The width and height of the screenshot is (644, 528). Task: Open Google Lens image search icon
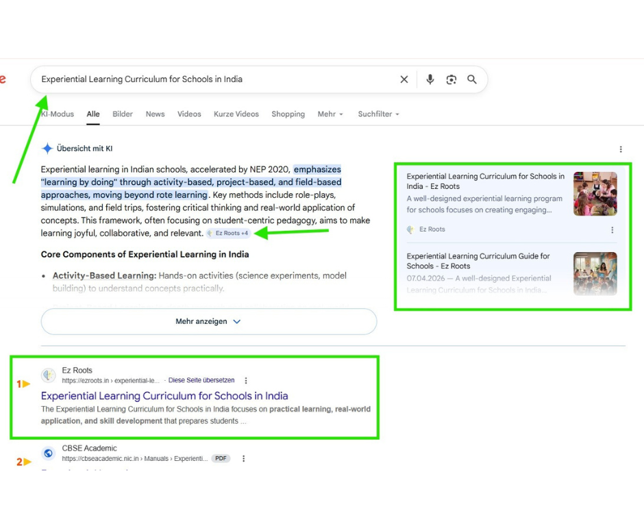(x=451, y=79)
